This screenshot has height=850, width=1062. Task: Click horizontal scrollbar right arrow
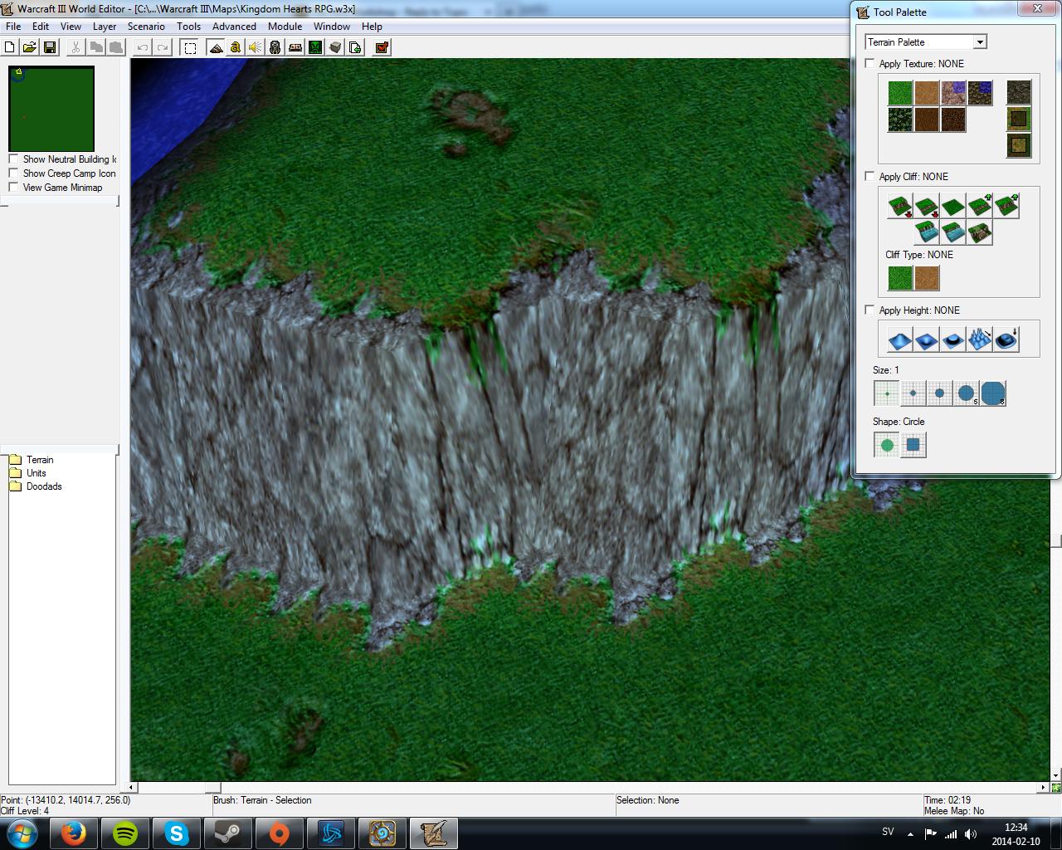(1044, 787)
